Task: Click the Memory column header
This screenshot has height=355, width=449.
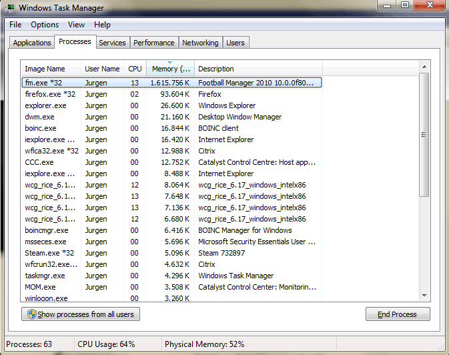Action: tap(170, 69)
